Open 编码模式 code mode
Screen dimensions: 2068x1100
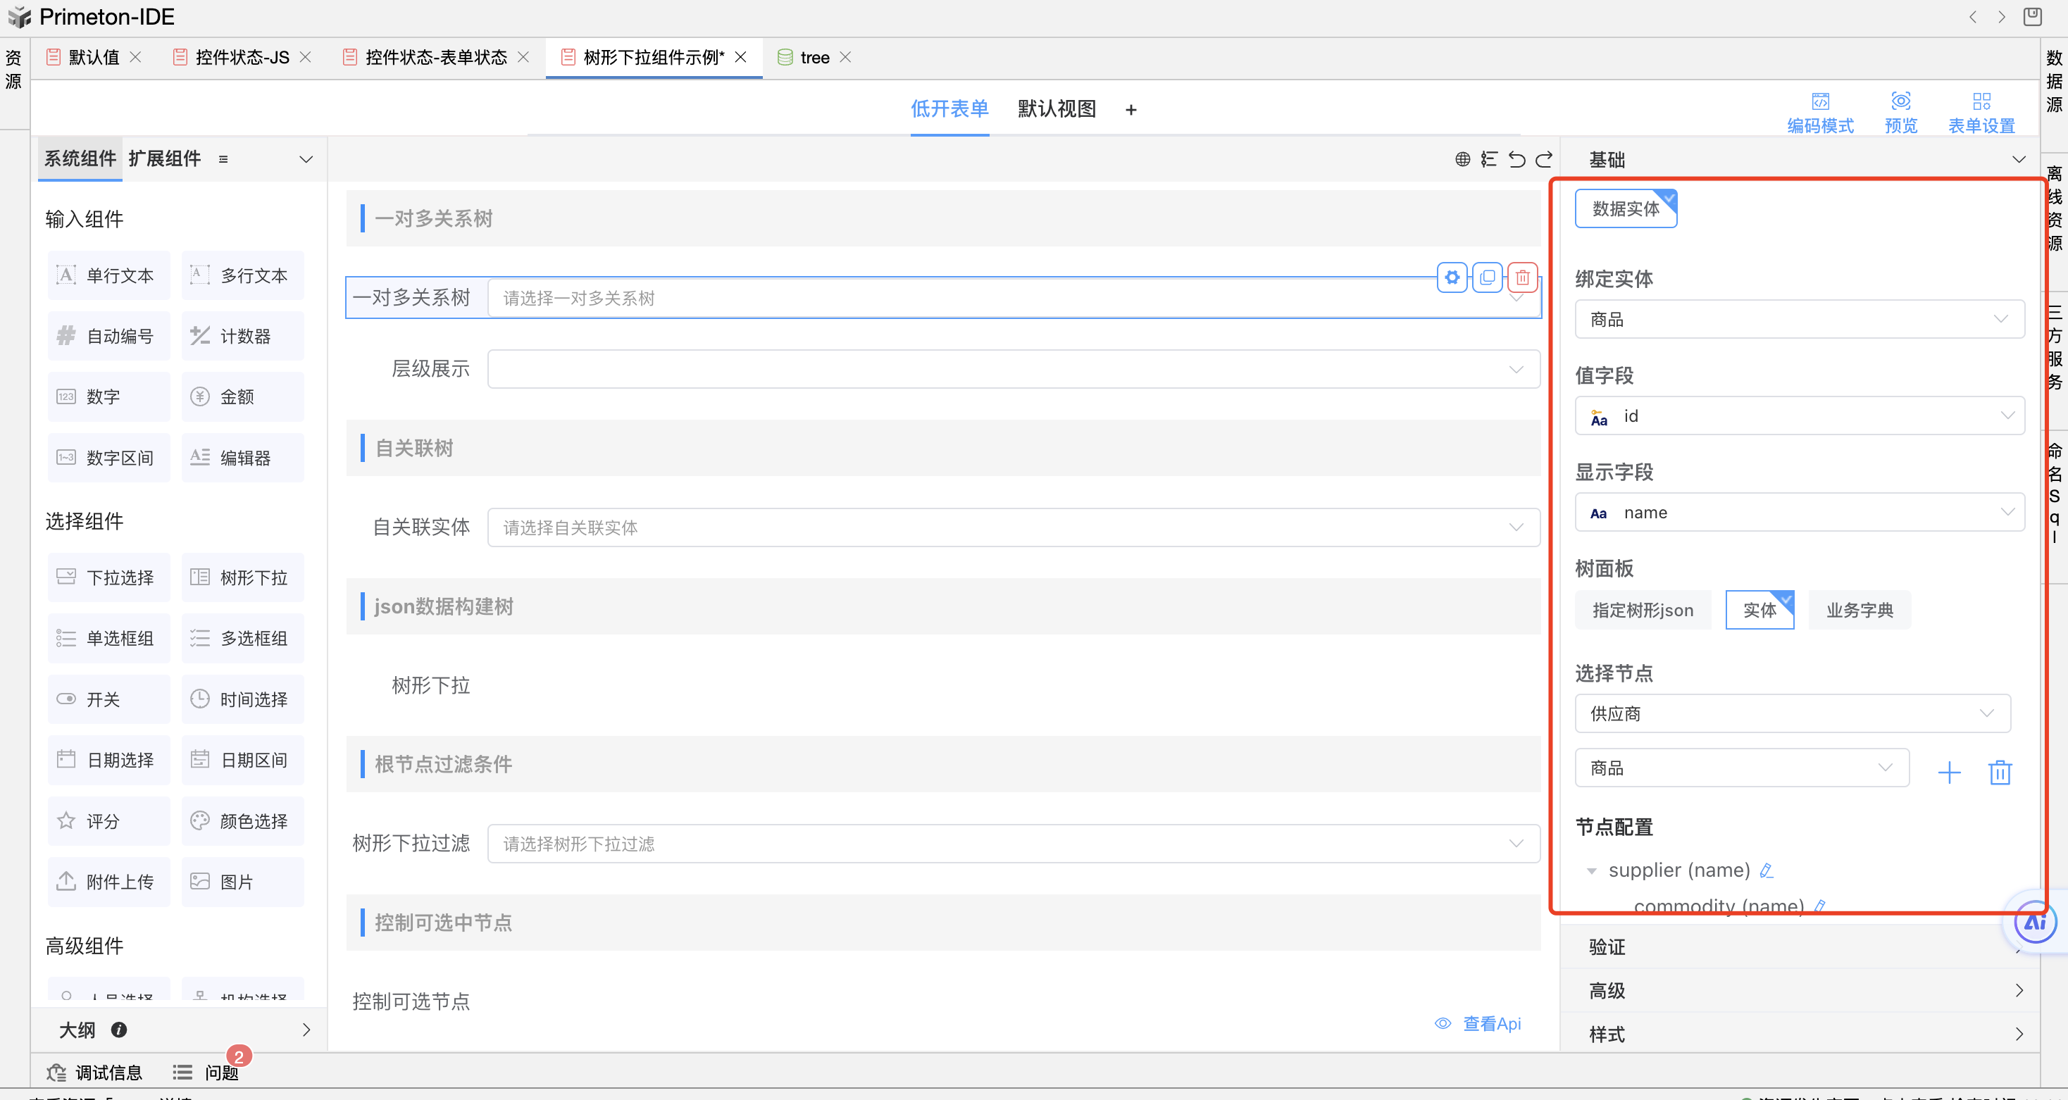pos(1819,113)
